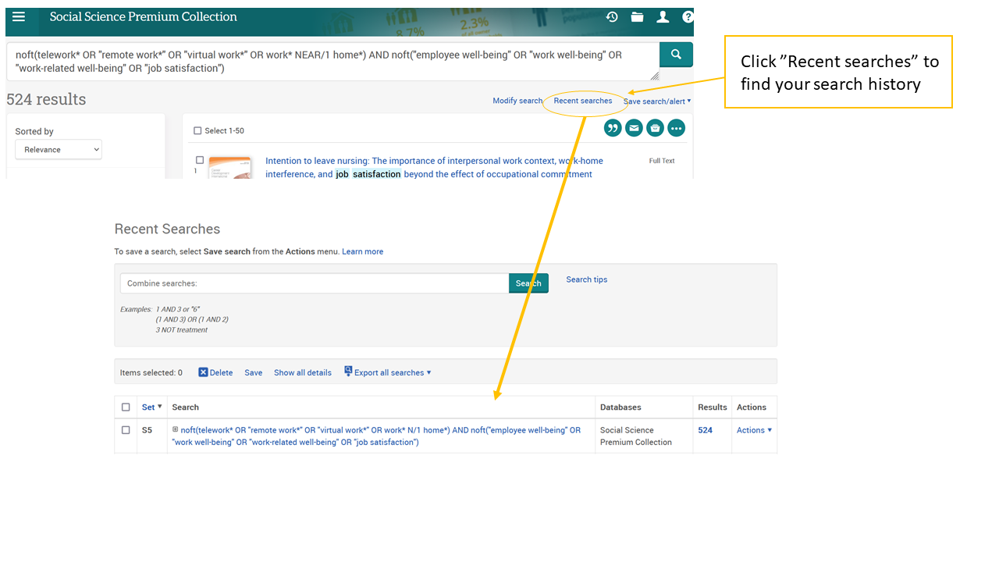Screen dimensions: 999x562
Task: Click the Recent Searches heading
Action: pos(167,229)
